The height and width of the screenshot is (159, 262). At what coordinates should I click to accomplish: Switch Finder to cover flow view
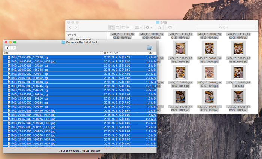(130, 27)
